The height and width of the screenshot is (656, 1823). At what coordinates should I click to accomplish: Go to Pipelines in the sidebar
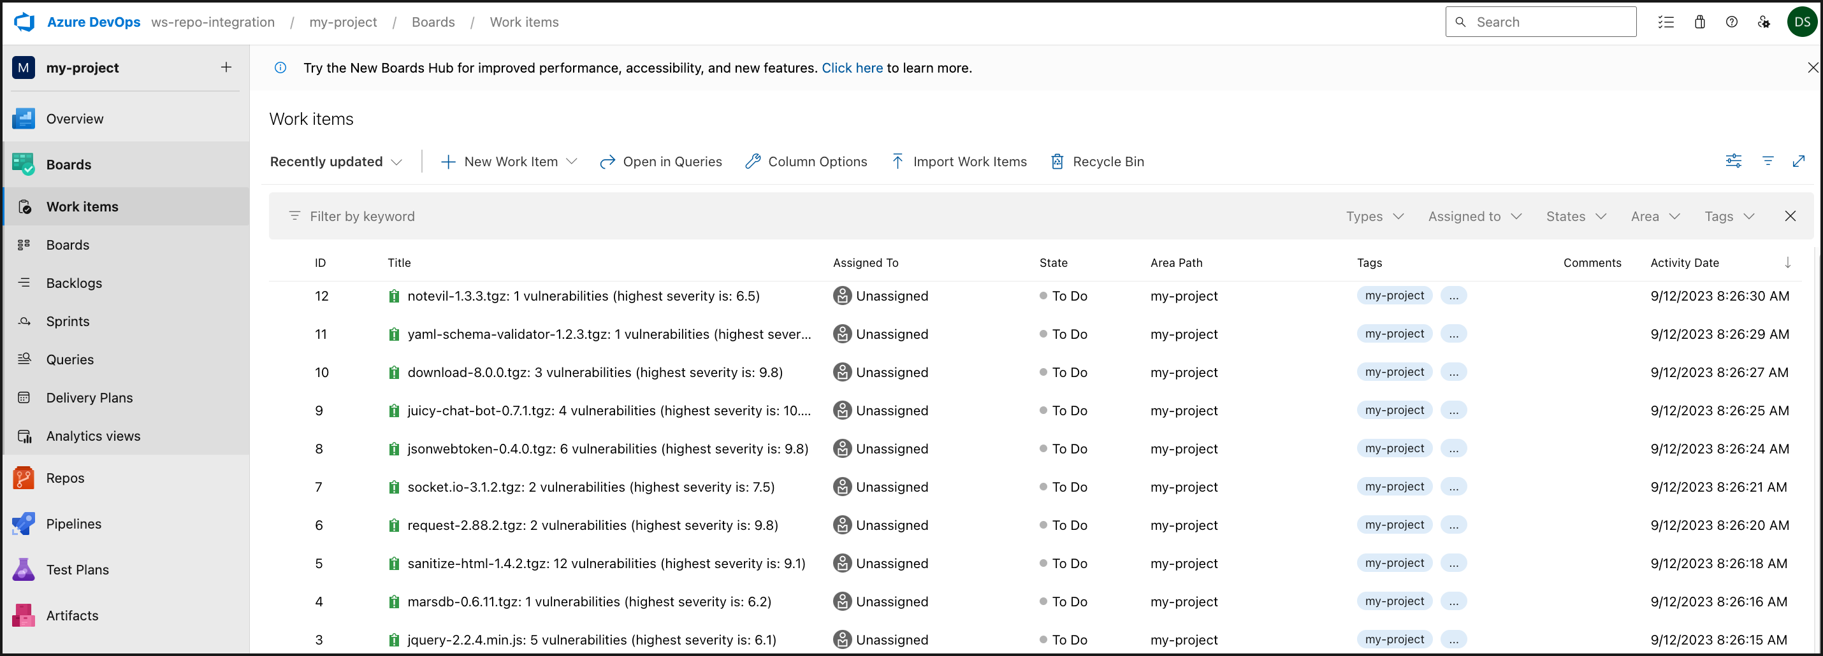73,524
